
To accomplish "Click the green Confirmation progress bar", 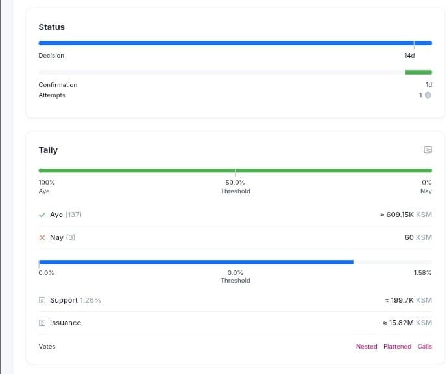I will (x=418, y=72).
